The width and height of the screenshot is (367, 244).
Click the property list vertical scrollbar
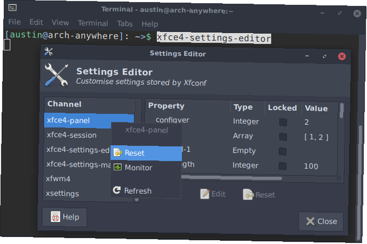[341, 111]
